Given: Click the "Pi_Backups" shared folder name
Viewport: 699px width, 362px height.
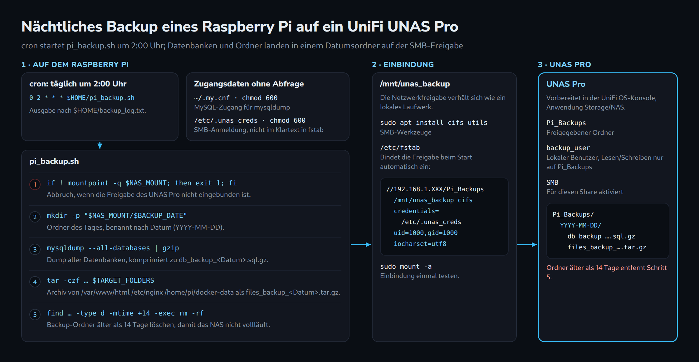Looking at the screenshot, I should click(566, 123).
